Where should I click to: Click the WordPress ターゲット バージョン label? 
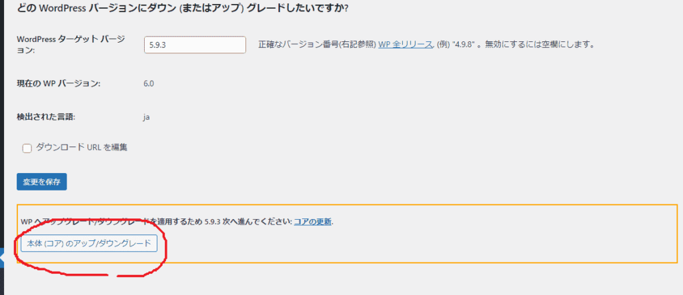71,45
